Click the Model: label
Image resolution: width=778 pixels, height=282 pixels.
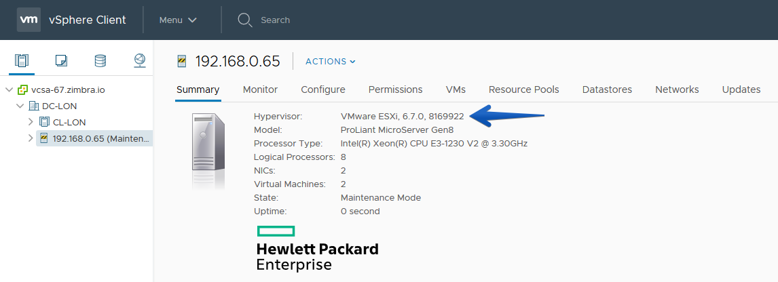[x=268, y=130]
